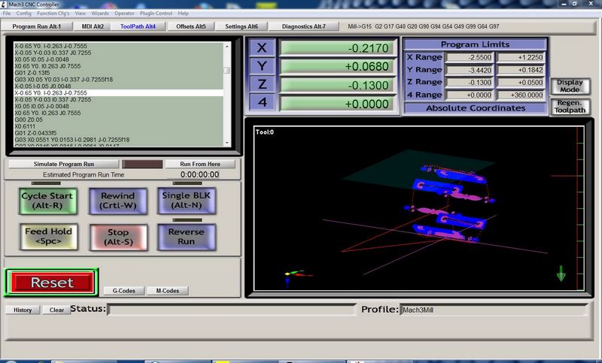Open the Wizards menu
Image resolution: width=602 pixels, height=363 pixels.
[x=100, y=13]
